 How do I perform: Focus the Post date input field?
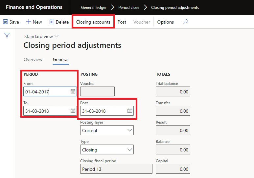click(107, 111)
